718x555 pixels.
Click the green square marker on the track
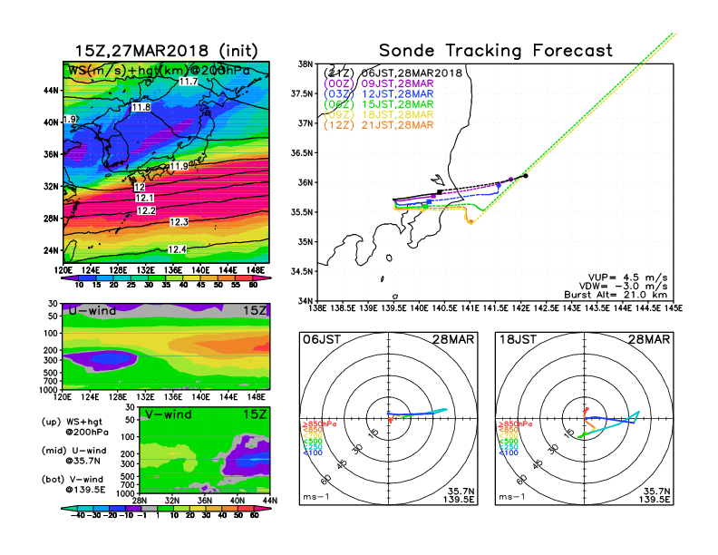tap(425, 207)
